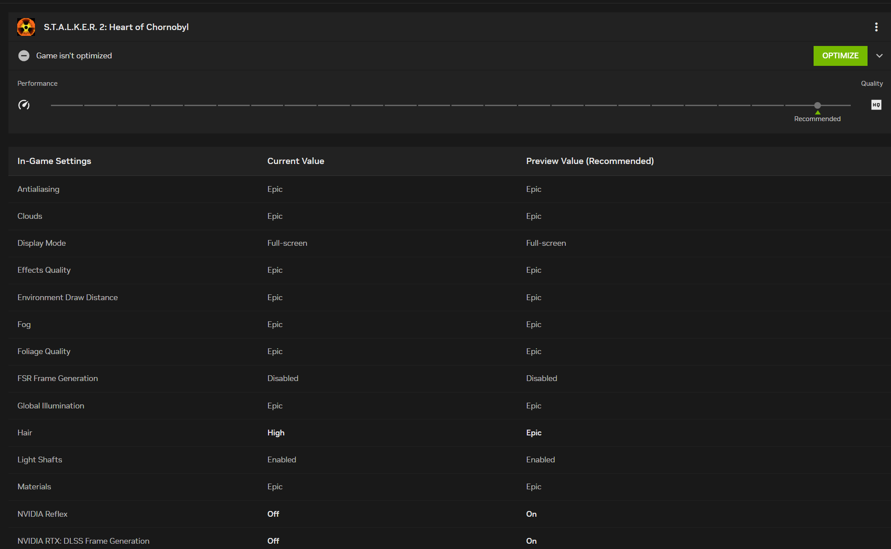Click the HQ Quality icon
The image size is (891, 549).
pos(876,105)
